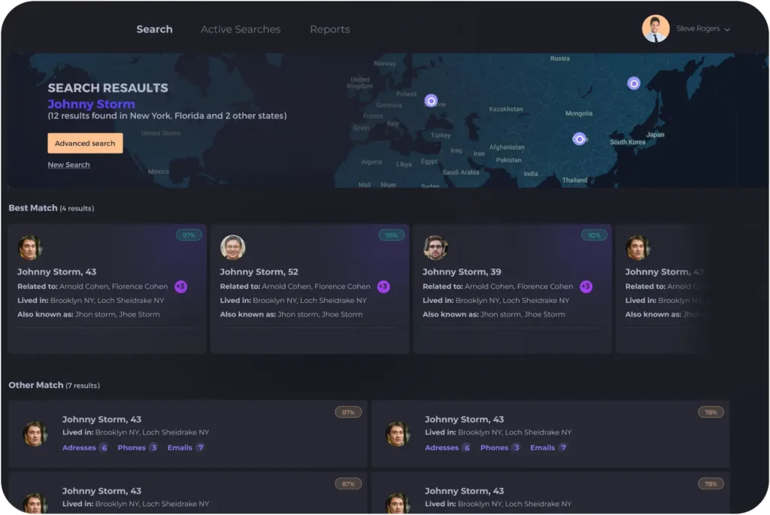
Task: Click the South Korea label on the map
Action: point(628,142)
